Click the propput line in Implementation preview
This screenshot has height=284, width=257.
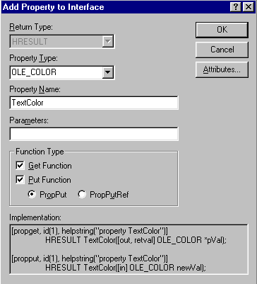[x=90, y=259]
